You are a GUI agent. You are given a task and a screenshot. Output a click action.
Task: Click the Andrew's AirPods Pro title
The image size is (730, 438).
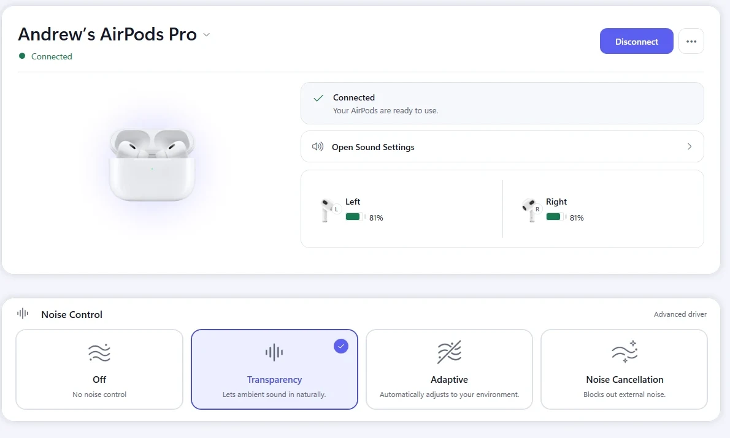click(x=107, y=34)
